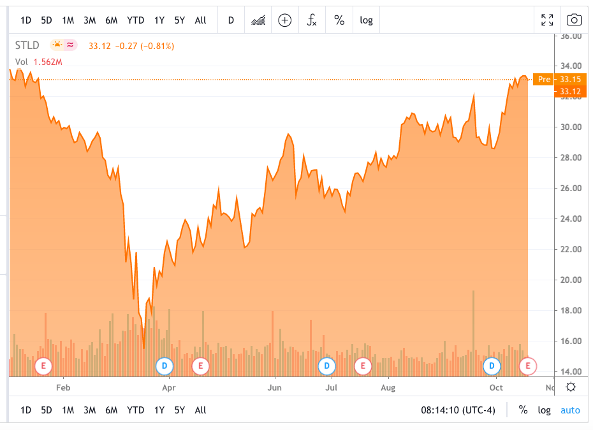Add a comparison symbol with the plus icon
This screenshot has width=593, height=430.
click(284, 20)
